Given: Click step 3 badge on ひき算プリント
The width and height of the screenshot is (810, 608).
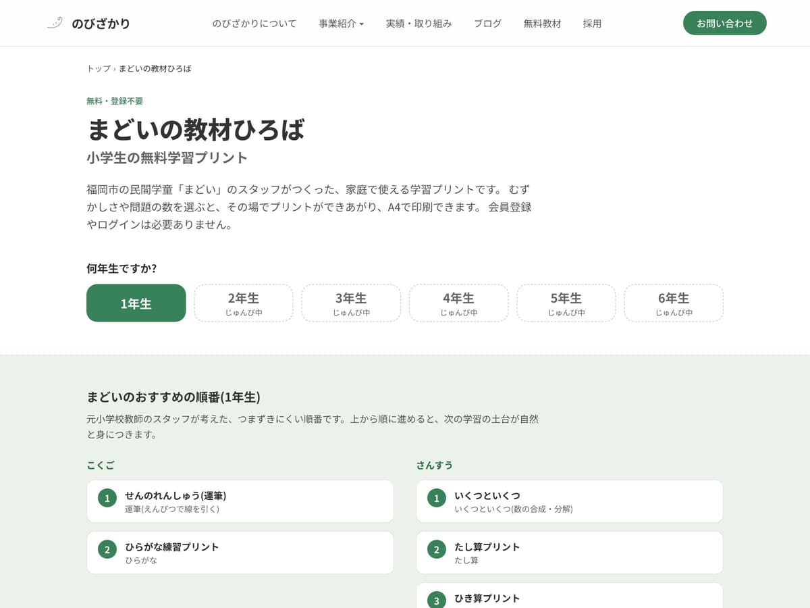Looking at the screenshot, I should 437,600.
